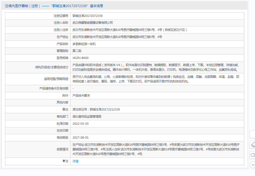Click the eraser icon on the right edge
Image resolution: width=255 pixels, height=176 pixels.
253,145
